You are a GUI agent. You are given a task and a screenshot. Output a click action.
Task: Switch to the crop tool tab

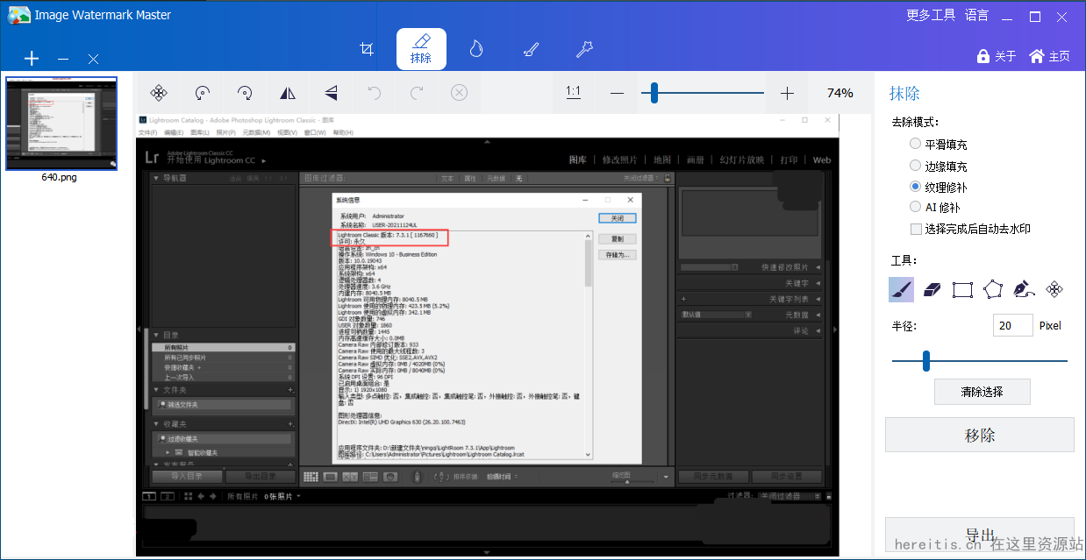point(368,49)
